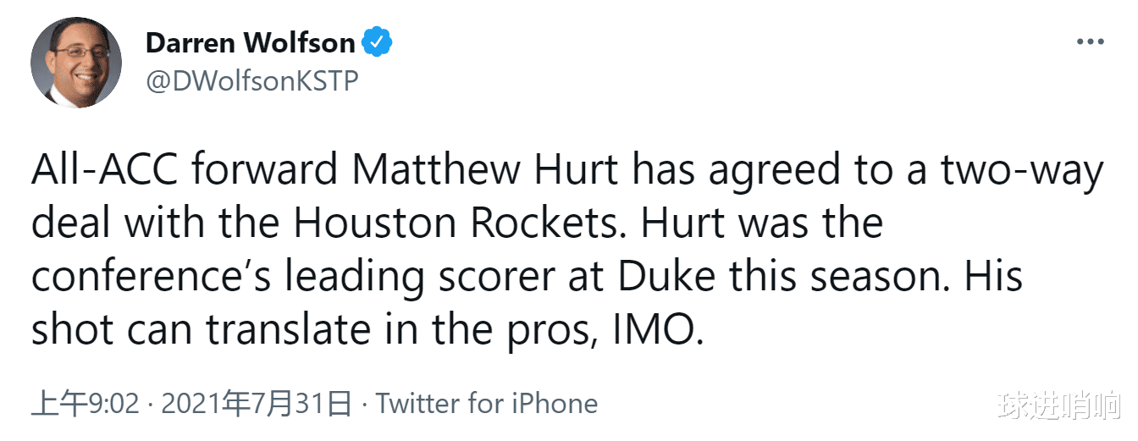Open Darren Wolfson's profile picture
This screenshot has width=1138, height=441.
[76, 62]
